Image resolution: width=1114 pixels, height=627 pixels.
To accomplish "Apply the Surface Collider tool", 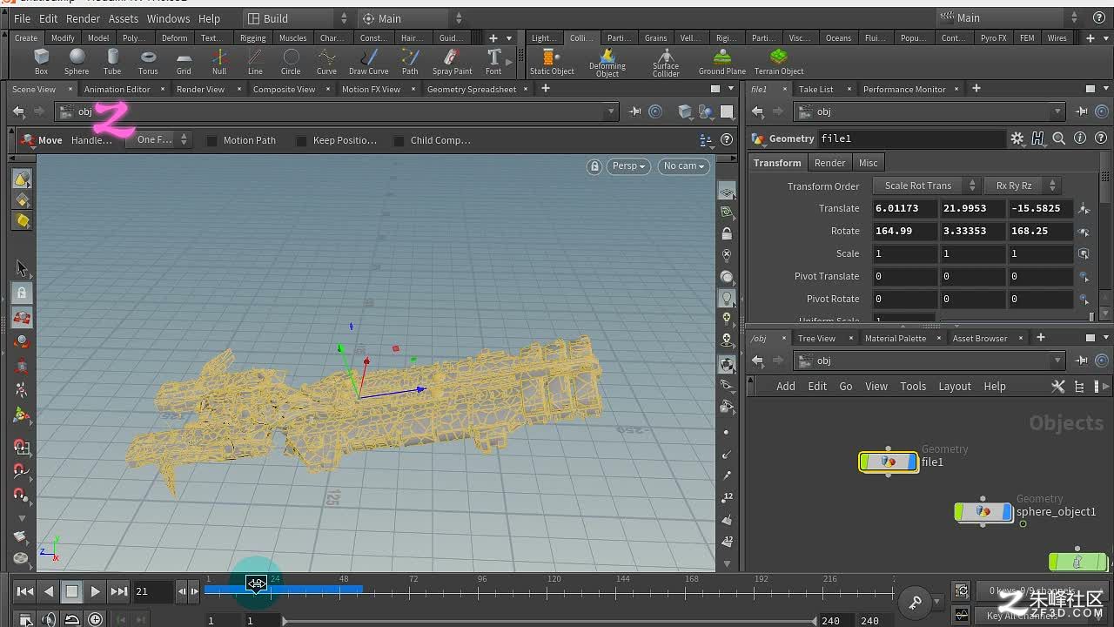I will pyautogui.click(x=666, y=63).
